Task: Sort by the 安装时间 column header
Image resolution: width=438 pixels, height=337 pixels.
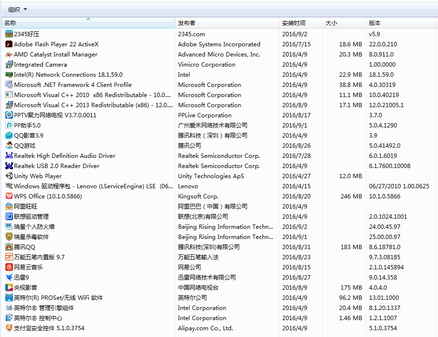Action: [x=301, y=23]
